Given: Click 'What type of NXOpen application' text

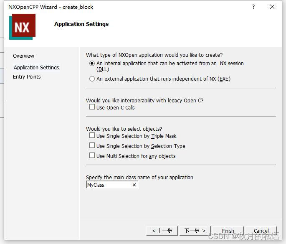Looking at the screenshot, I should pos(154,55).
